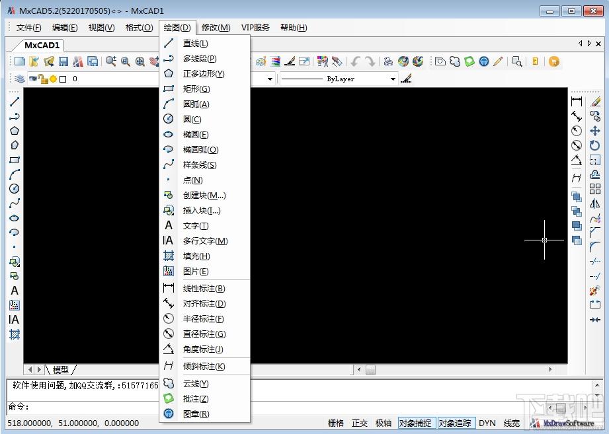Open 编辑(E) menu

click(x=65, y=28)
